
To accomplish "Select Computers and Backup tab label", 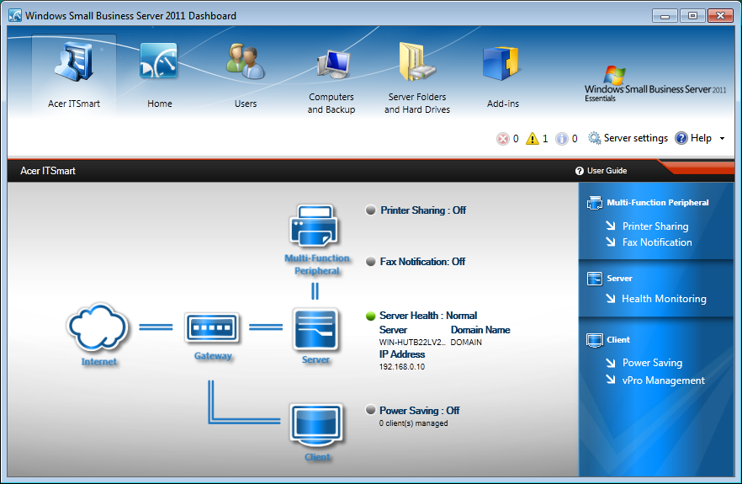I will tap(331, 103).
